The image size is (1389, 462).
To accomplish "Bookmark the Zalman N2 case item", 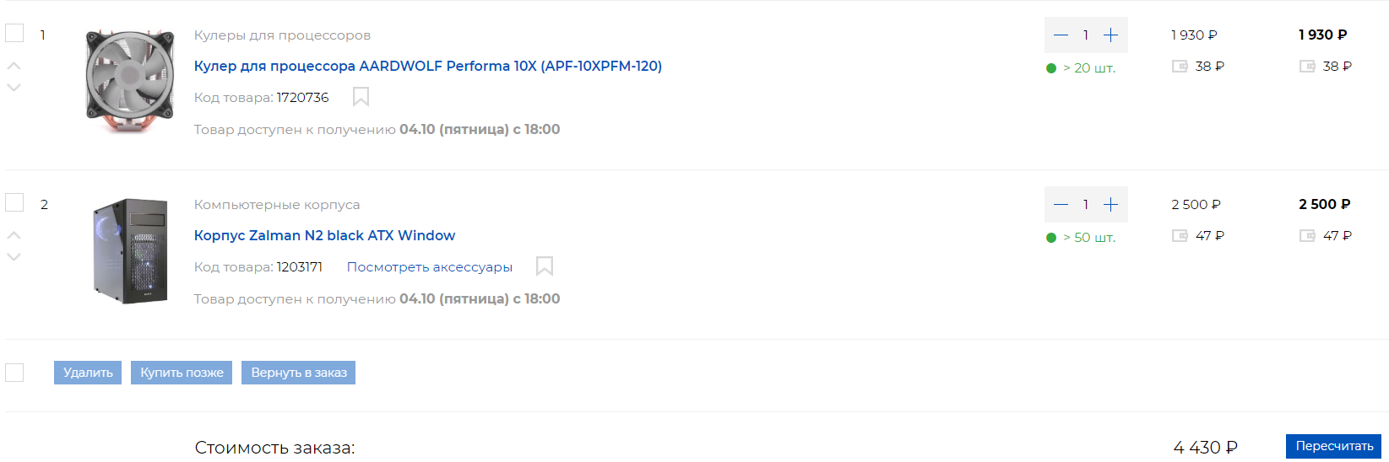I will (x=545, y=266).
